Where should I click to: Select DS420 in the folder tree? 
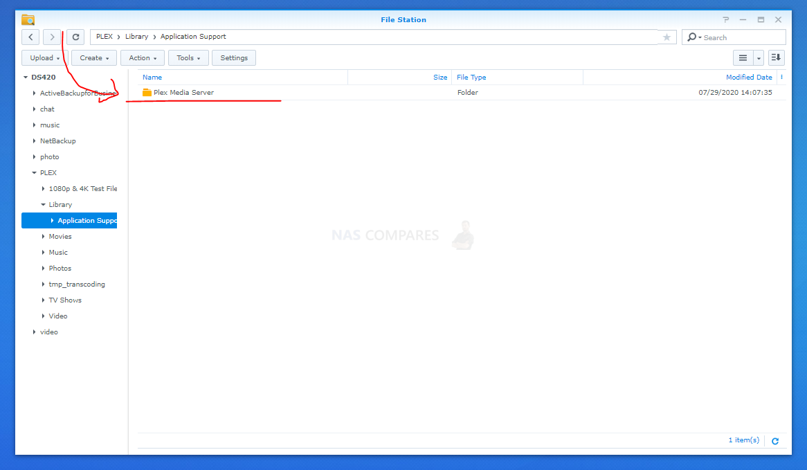point(43,78)
